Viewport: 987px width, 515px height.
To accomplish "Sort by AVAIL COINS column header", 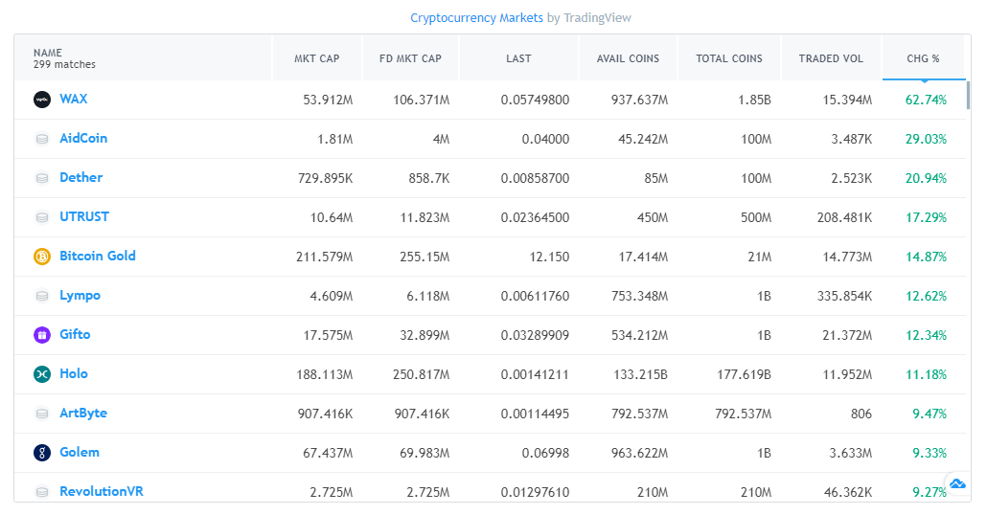I will [628, 58].
